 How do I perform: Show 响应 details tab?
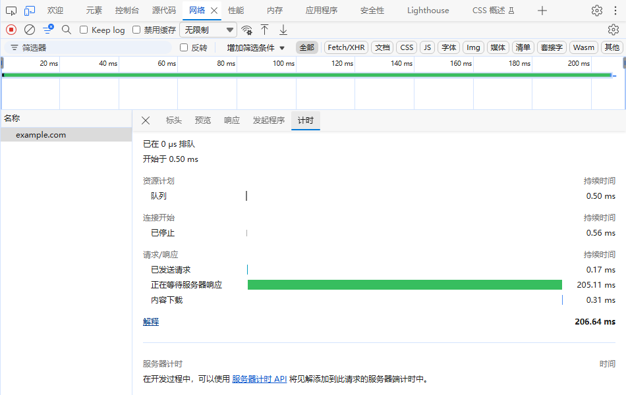(x=232, y=120)
